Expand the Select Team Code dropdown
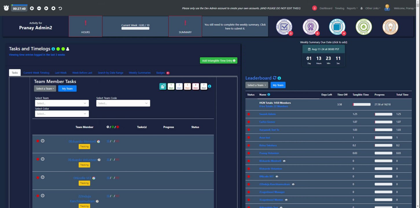 point(123,103)
